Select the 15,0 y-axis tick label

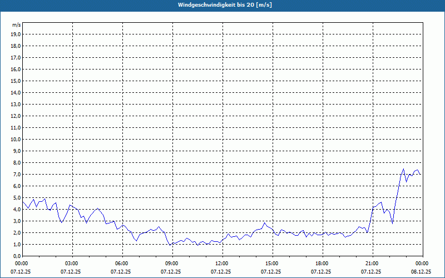coord(16,81)
